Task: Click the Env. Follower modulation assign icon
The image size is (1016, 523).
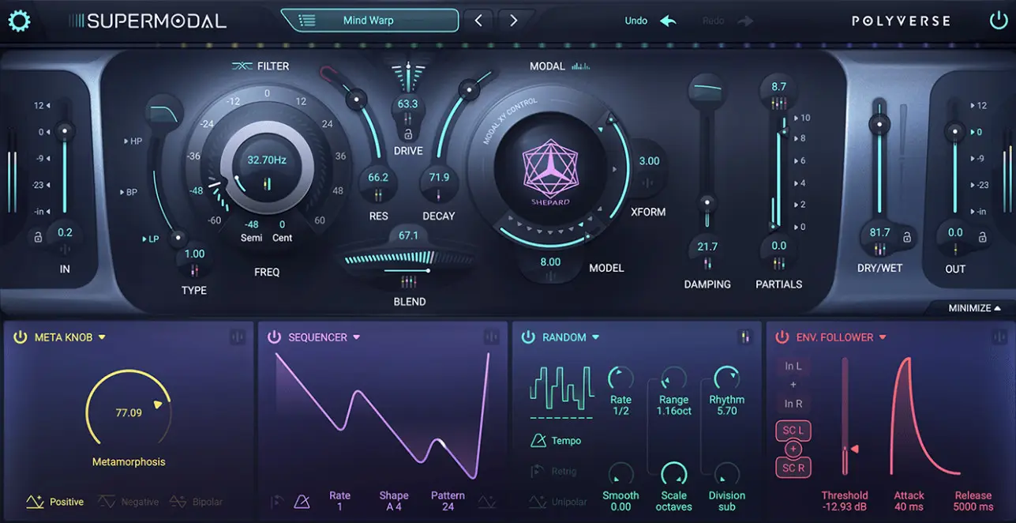Action: coord(999,337)
